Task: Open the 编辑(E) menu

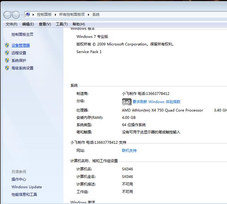Action: pos(28,24)
